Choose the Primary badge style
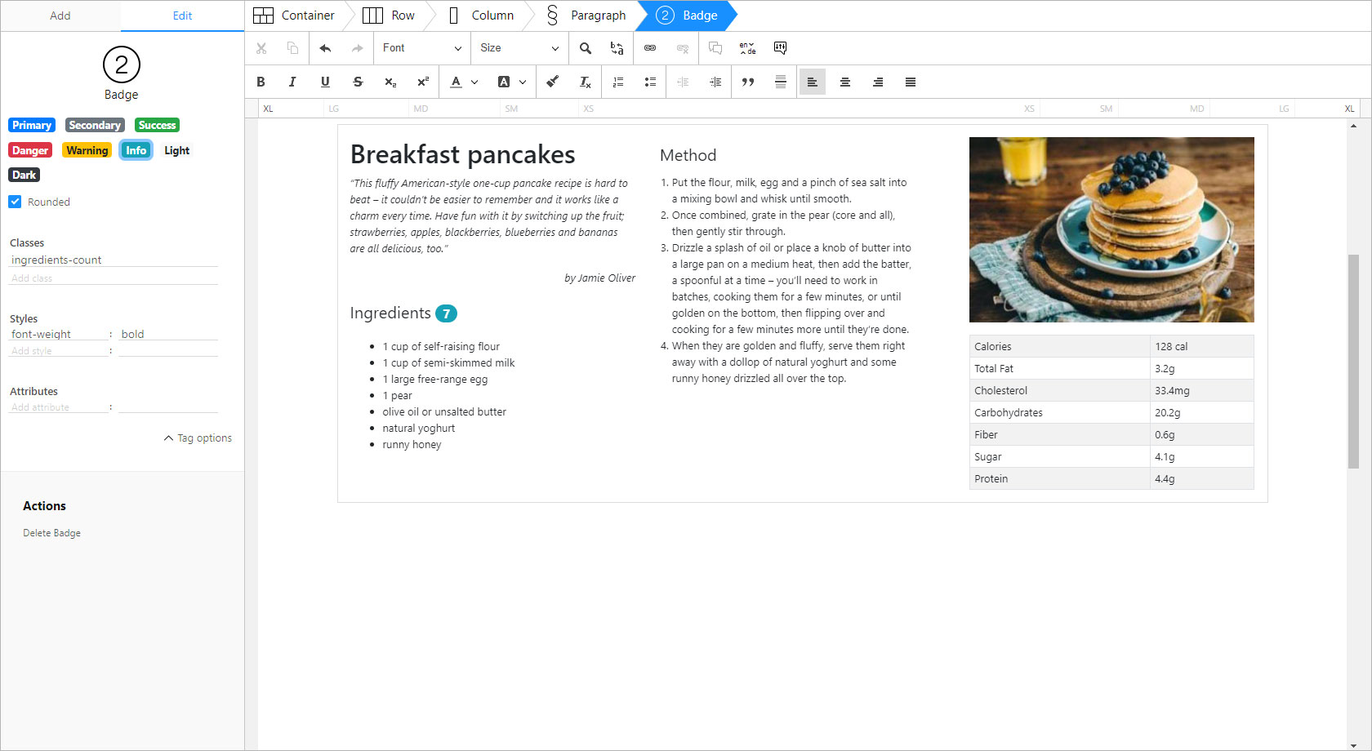 click(x=32, y=125)
